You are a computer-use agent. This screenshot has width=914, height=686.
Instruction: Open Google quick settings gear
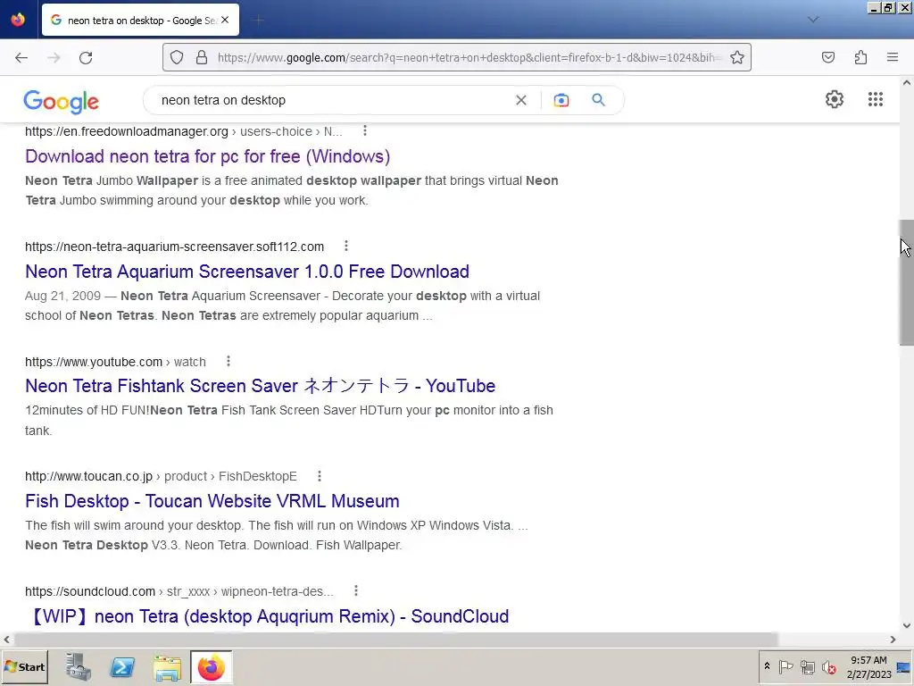pyautogui.click(x=835, y=99)
